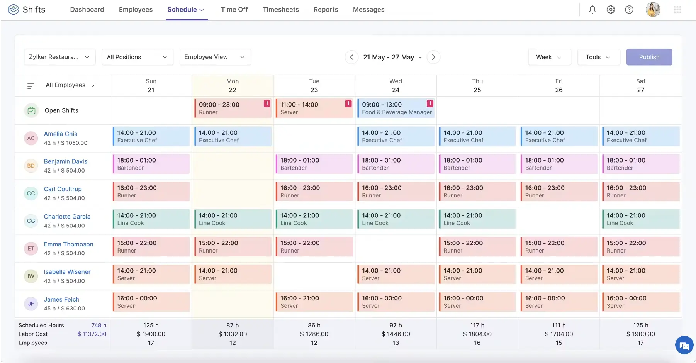Open settings gear icon
Viewport: 696px width, 363px height.
point(611,10)
